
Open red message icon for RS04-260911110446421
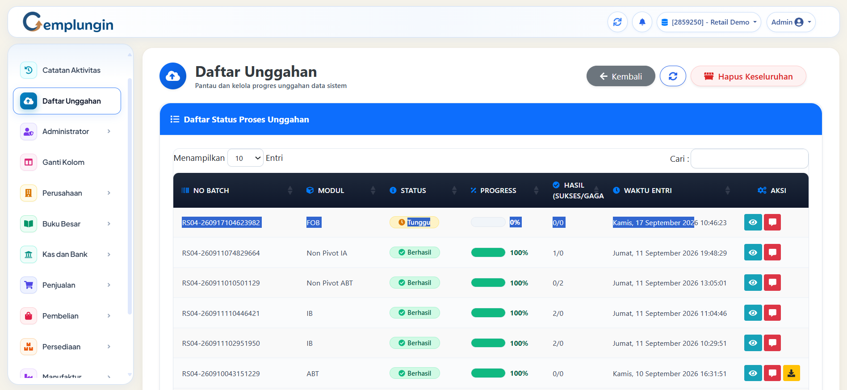tap(772, 313)
